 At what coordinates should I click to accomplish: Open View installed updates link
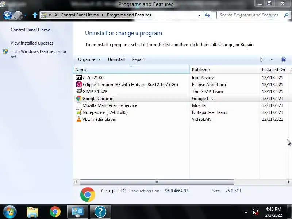[x=32, y=43]
